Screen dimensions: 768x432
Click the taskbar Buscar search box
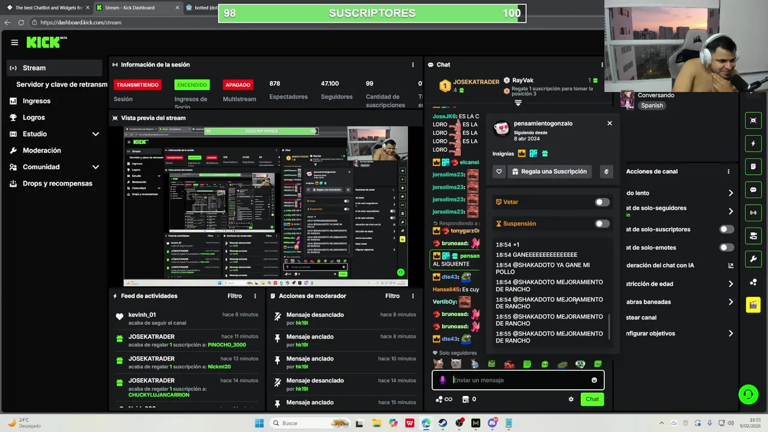(x=310, y=423)
